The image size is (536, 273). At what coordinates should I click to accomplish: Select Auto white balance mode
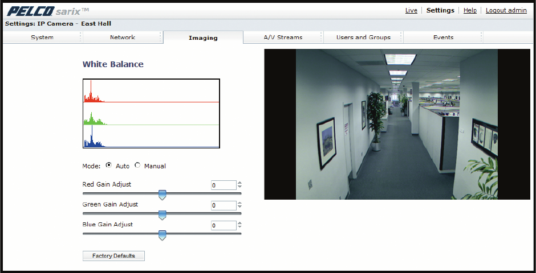point(109,165)
